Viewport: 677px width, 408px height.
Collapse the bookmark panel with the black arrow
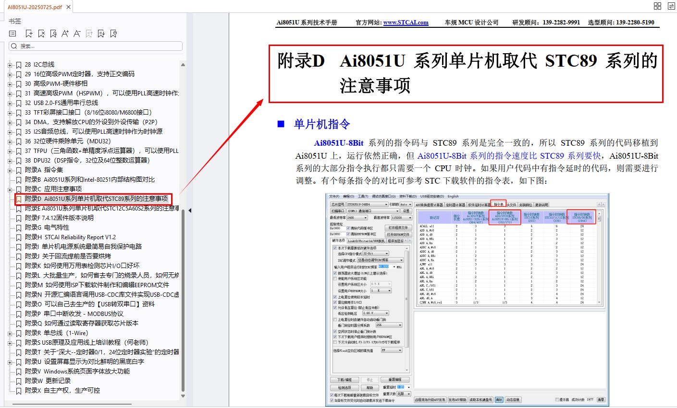(190, 210)
